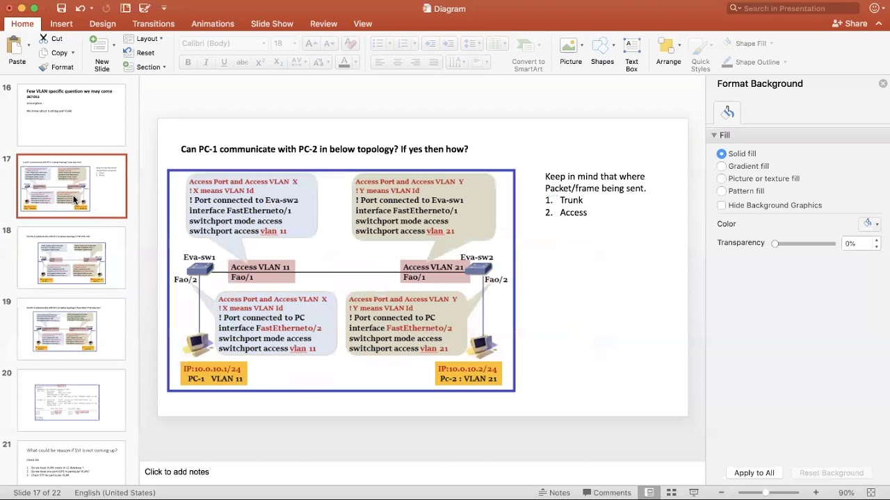The height and width of the screenshot is (500, 890).
Task: Open the Shape Fill dropdown
Action: (748, 43)
